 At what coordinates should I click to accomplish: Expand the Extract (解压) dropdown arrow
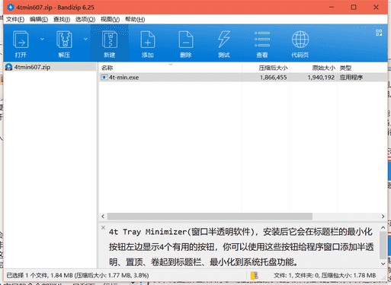pyautogui.click(x=85, y=39)
